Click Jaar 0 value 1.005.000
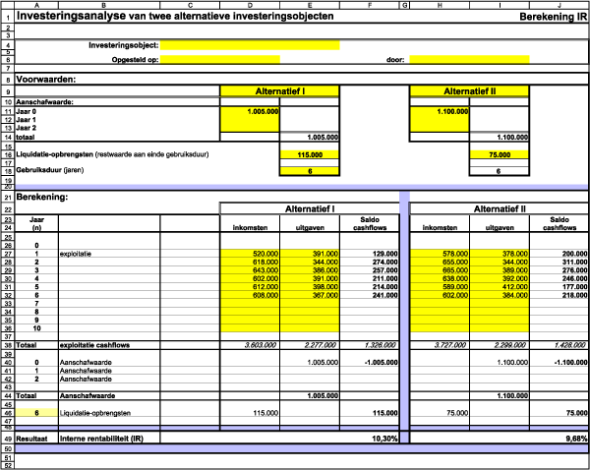The width and height of the screenshot is (590, 470). coord(250,111)
